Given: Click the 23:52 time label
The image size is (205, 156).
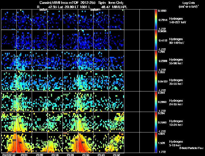Looking at the screenshot, I should pyautogui.click(x=116, y=155).
